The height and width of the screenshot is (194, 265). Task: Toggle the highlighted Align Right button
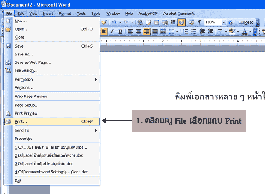[147, 31]
